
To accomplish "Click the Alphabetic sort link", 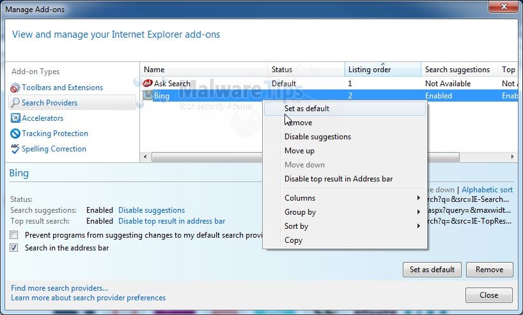I will tap(487, 190).
